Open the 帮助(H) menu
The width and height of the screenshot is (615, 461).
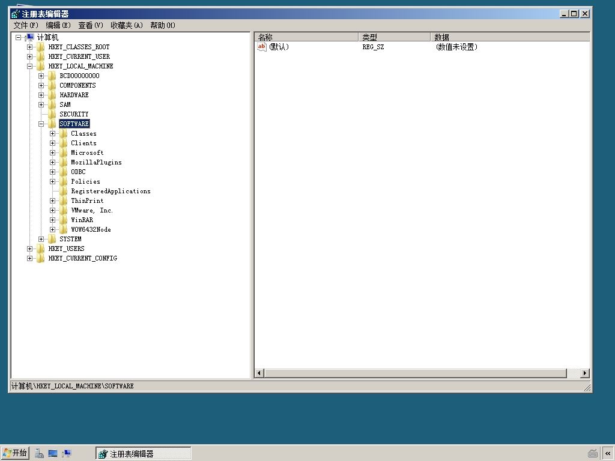point(162,25)
